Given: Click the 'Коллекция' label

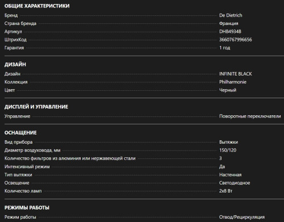Looking at the screenshot, I should 16,82.
